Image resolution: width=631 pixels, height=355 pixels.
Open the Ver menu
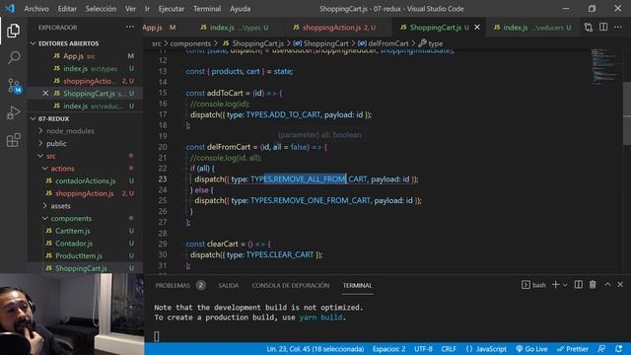[x=130, y=9]
